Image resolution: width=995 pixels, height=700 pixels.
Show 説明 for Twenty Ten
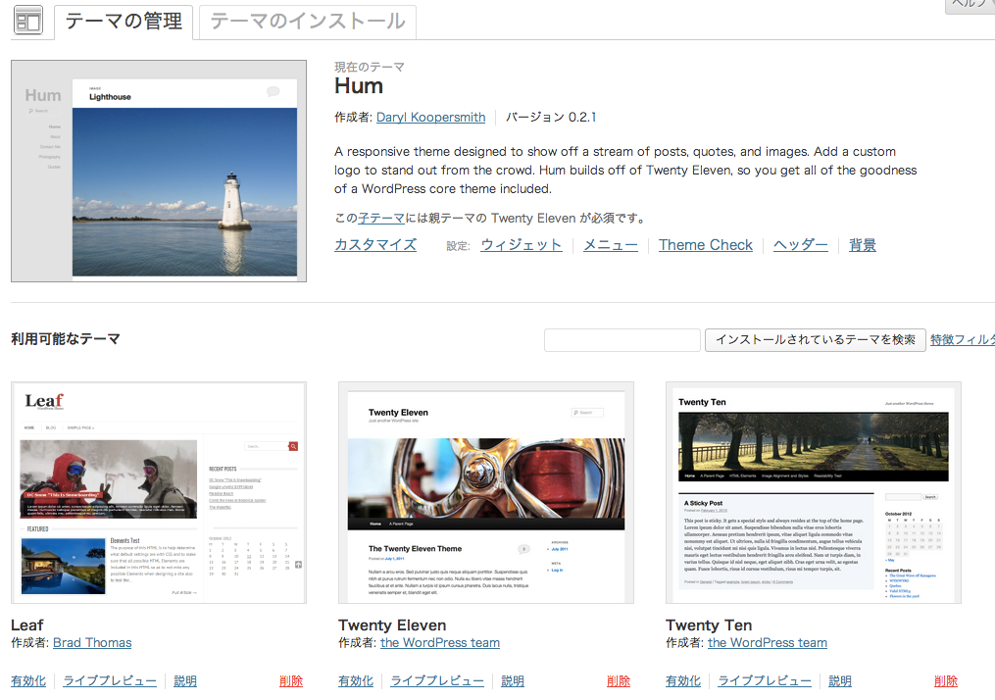coord(840,681)
